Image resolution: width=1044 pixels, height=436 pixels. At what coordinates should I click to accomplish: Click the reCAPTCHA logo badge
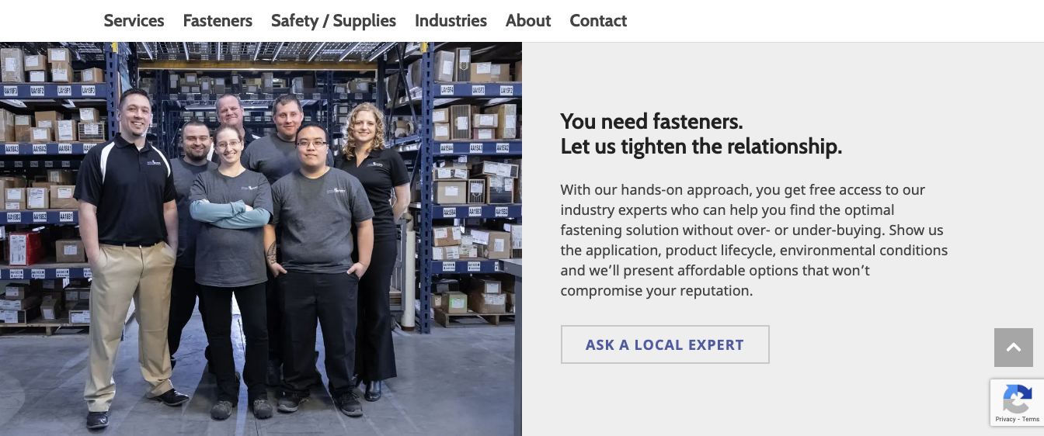pos(1017,400)
